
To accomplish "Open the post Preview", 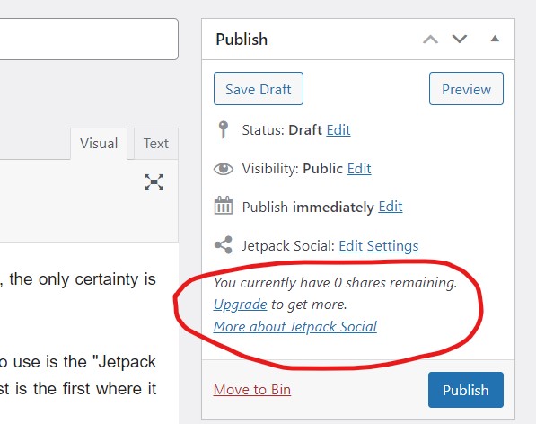I will [x=466, y=89].
